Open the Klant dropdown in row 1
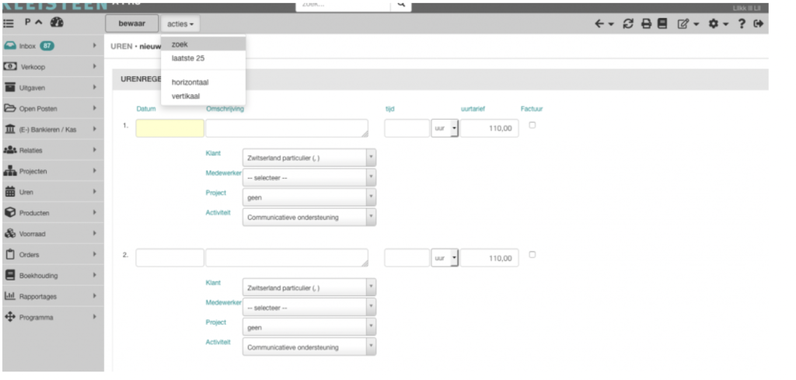 coord(309,157)
